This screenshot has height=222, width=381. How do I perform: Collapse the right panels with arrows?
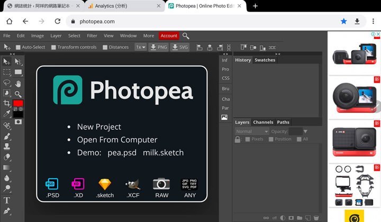coord(278,54)
